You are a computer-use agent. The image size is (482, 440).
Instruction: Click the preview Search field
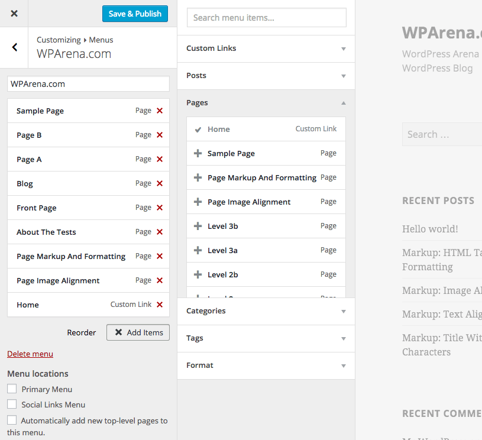click(x=442, y=134)
